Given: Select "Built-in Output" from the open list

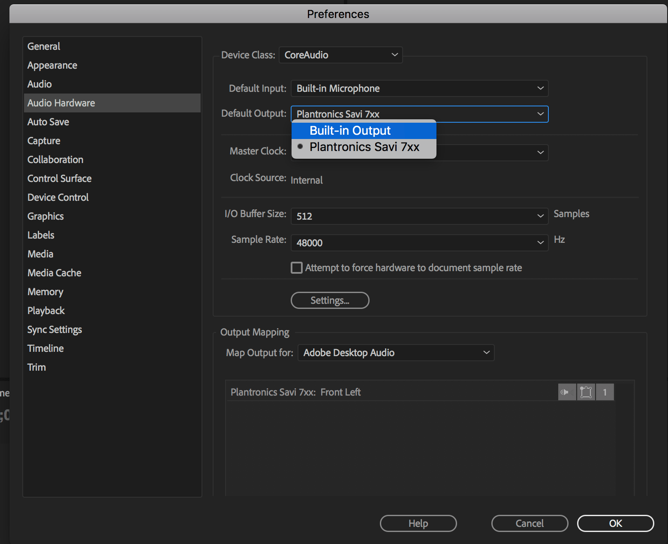Looking at the screenshot, I should (350, 130).
